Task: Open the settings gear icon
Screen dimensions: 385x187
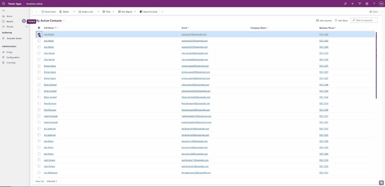Action: pos(367,4)
